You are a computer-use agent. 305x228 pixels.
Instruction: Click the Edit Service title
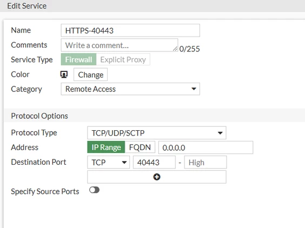click(27, 6)
